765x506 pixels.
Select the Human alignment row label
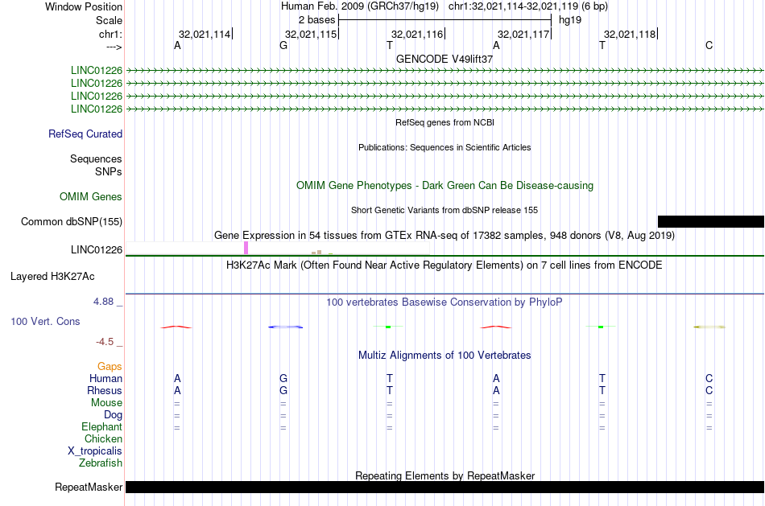click(x=105, y=378)
